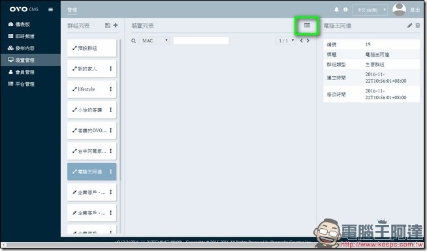
Task: Edit group with the pencil icon
Action: pos(409,25)
